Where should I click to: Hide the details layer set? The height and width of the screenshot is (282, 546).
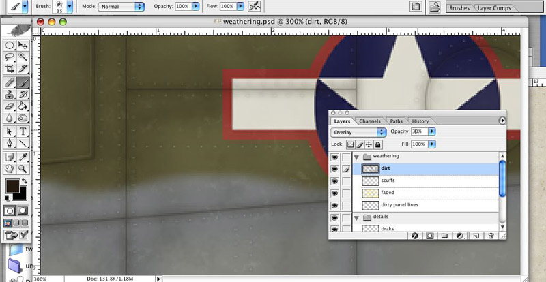point(334,218)
